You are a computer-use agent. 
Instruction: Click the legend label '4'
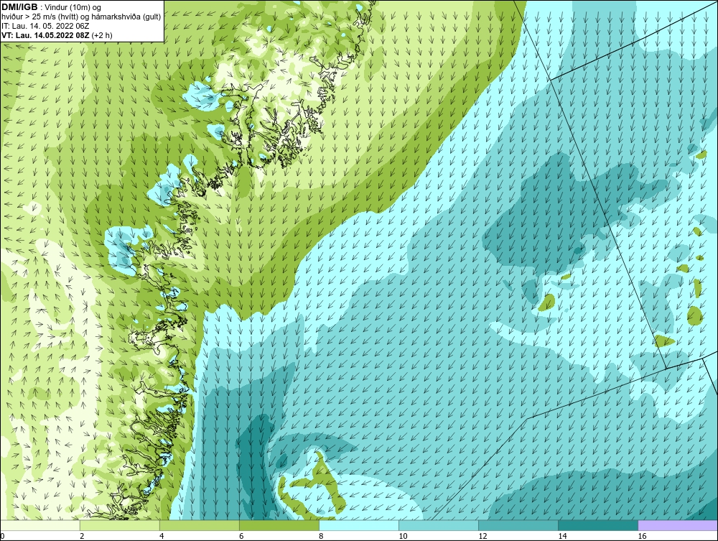click(x=162, y=536)
